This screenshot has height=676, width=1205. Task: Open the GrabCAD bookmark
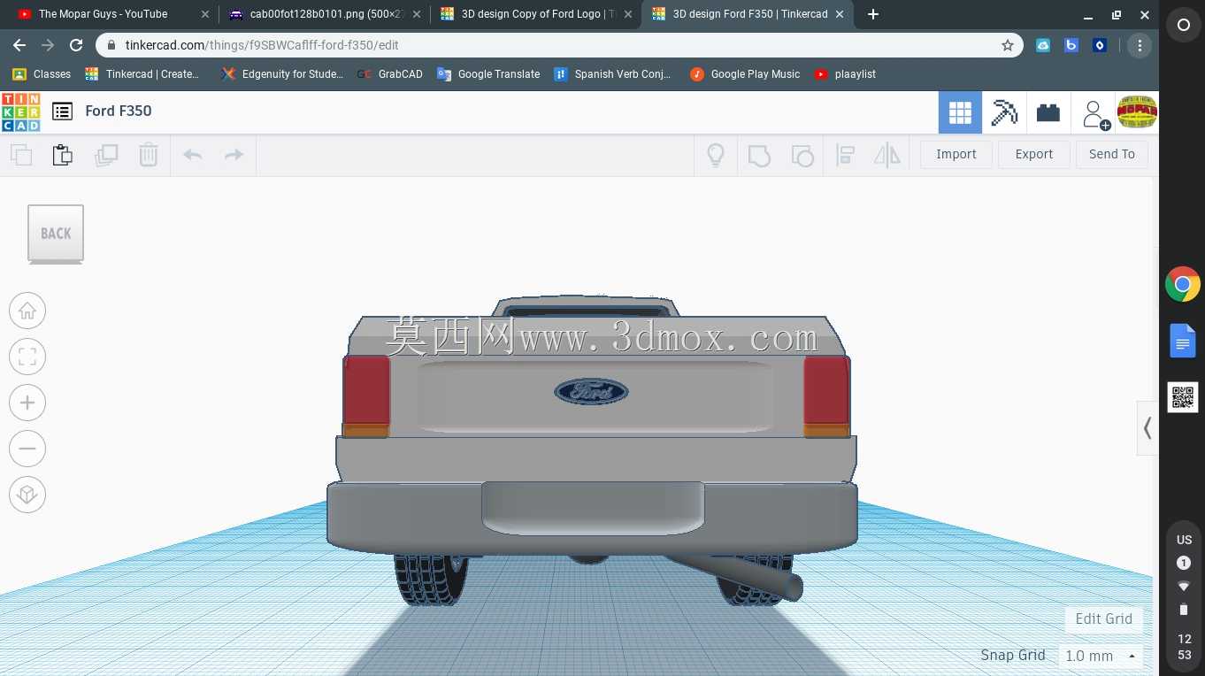pyautogui.click(x=390, y=74)
